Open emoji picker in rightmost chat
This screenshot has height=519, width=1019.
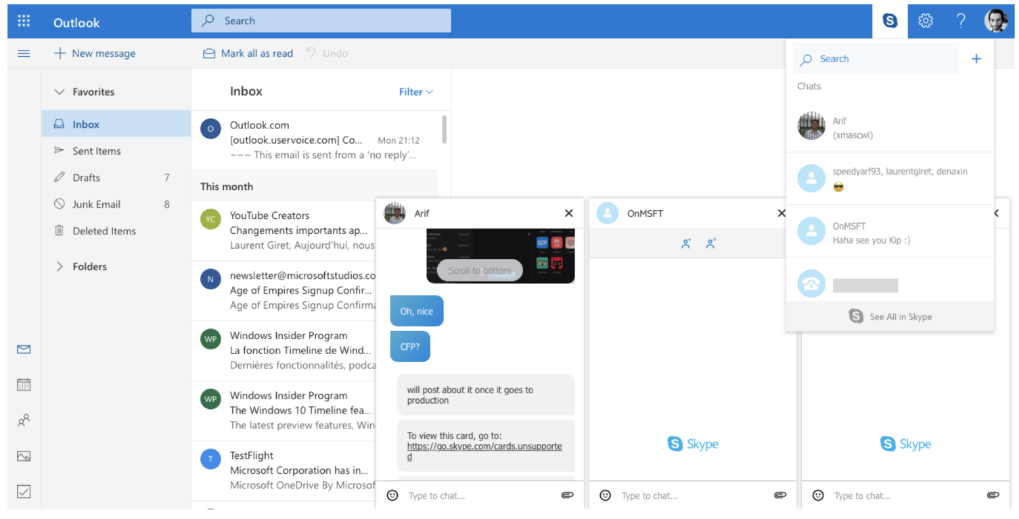(818, 495)
